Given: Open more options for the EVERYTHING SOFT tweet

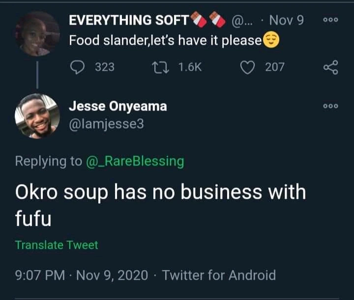Looking at the screenshot, I should (x=330, y=20).
